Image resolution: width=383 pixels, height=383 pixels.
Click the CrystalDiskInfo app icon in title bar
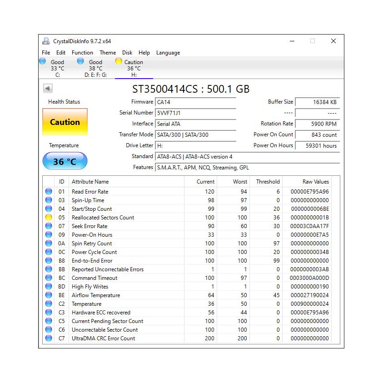click(46, 41)
